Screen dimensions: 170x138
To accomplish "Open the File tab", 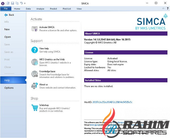I will pyautogui.click(x=6, y=9).
